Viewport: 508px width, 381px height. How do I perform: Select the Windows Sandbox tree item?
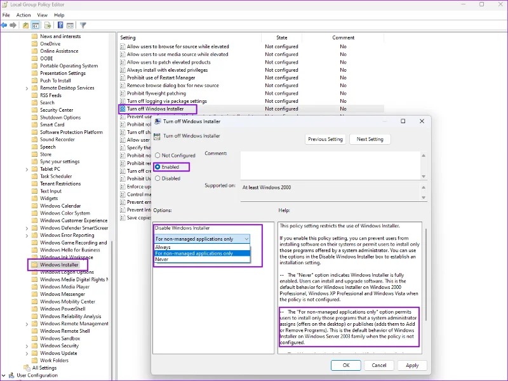tap(60, 338)
